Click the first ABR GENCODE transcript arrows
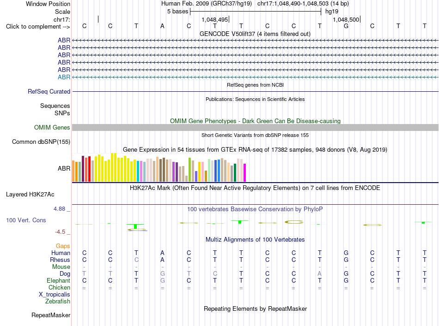The width and height of the screenshot is (439, 326). [255, 41]
